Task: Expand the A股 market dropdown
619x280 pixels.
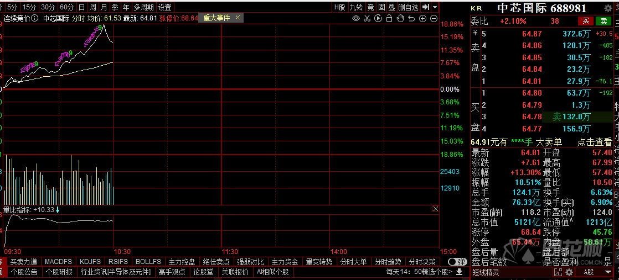Action: [597, 272]
